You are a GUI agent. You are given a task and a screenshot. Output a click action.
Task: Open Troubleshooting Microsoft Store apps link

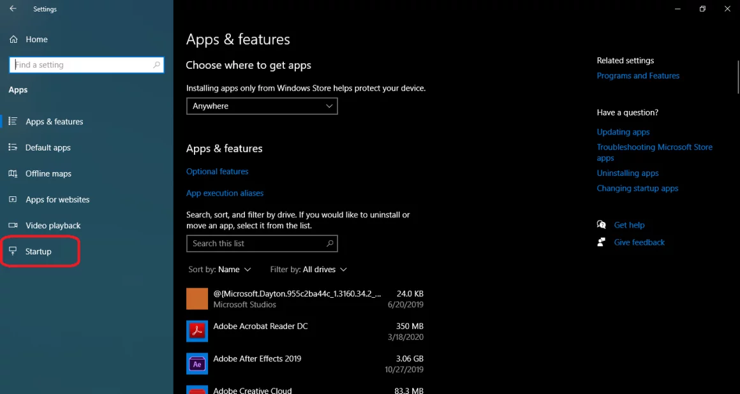[655, 153]
